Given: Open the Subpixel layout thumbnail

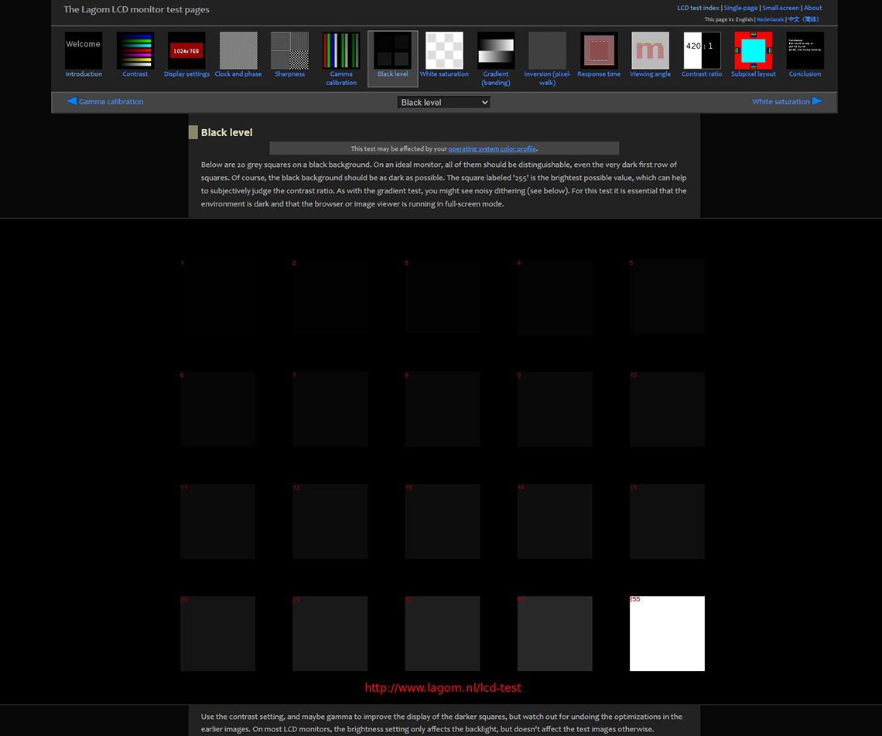Looking at the screenshot, I should [x=753, y=51].
